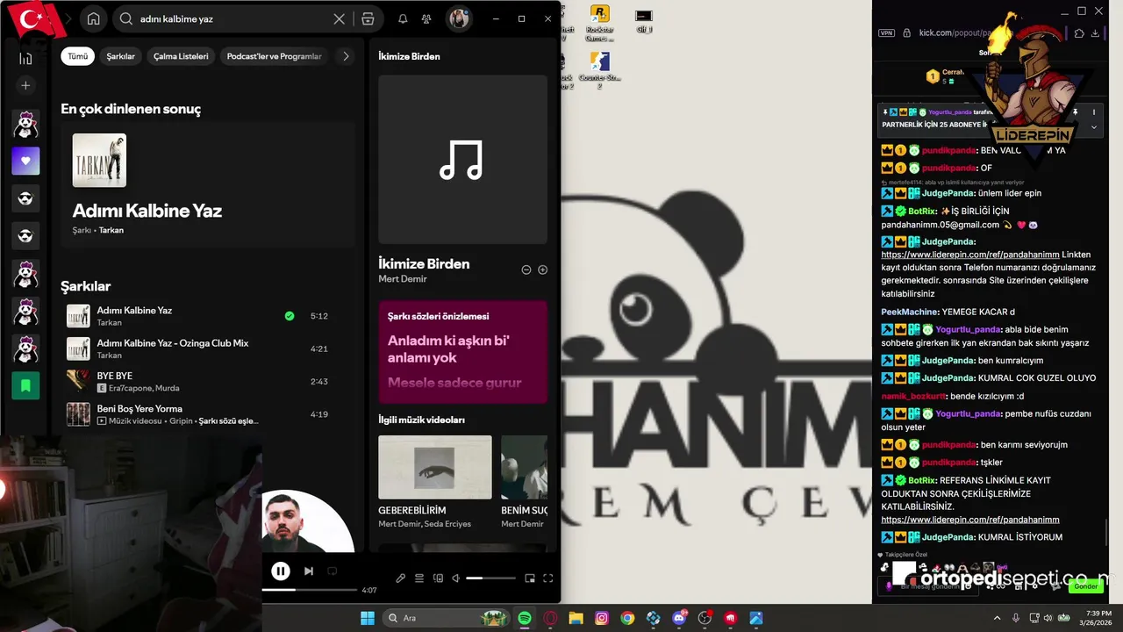Image resolution: width=1123 pixels, height=632 pixels.
Task: Open lyrics with microphone icon
Action: pyautogui.click(x=400, y=578)
